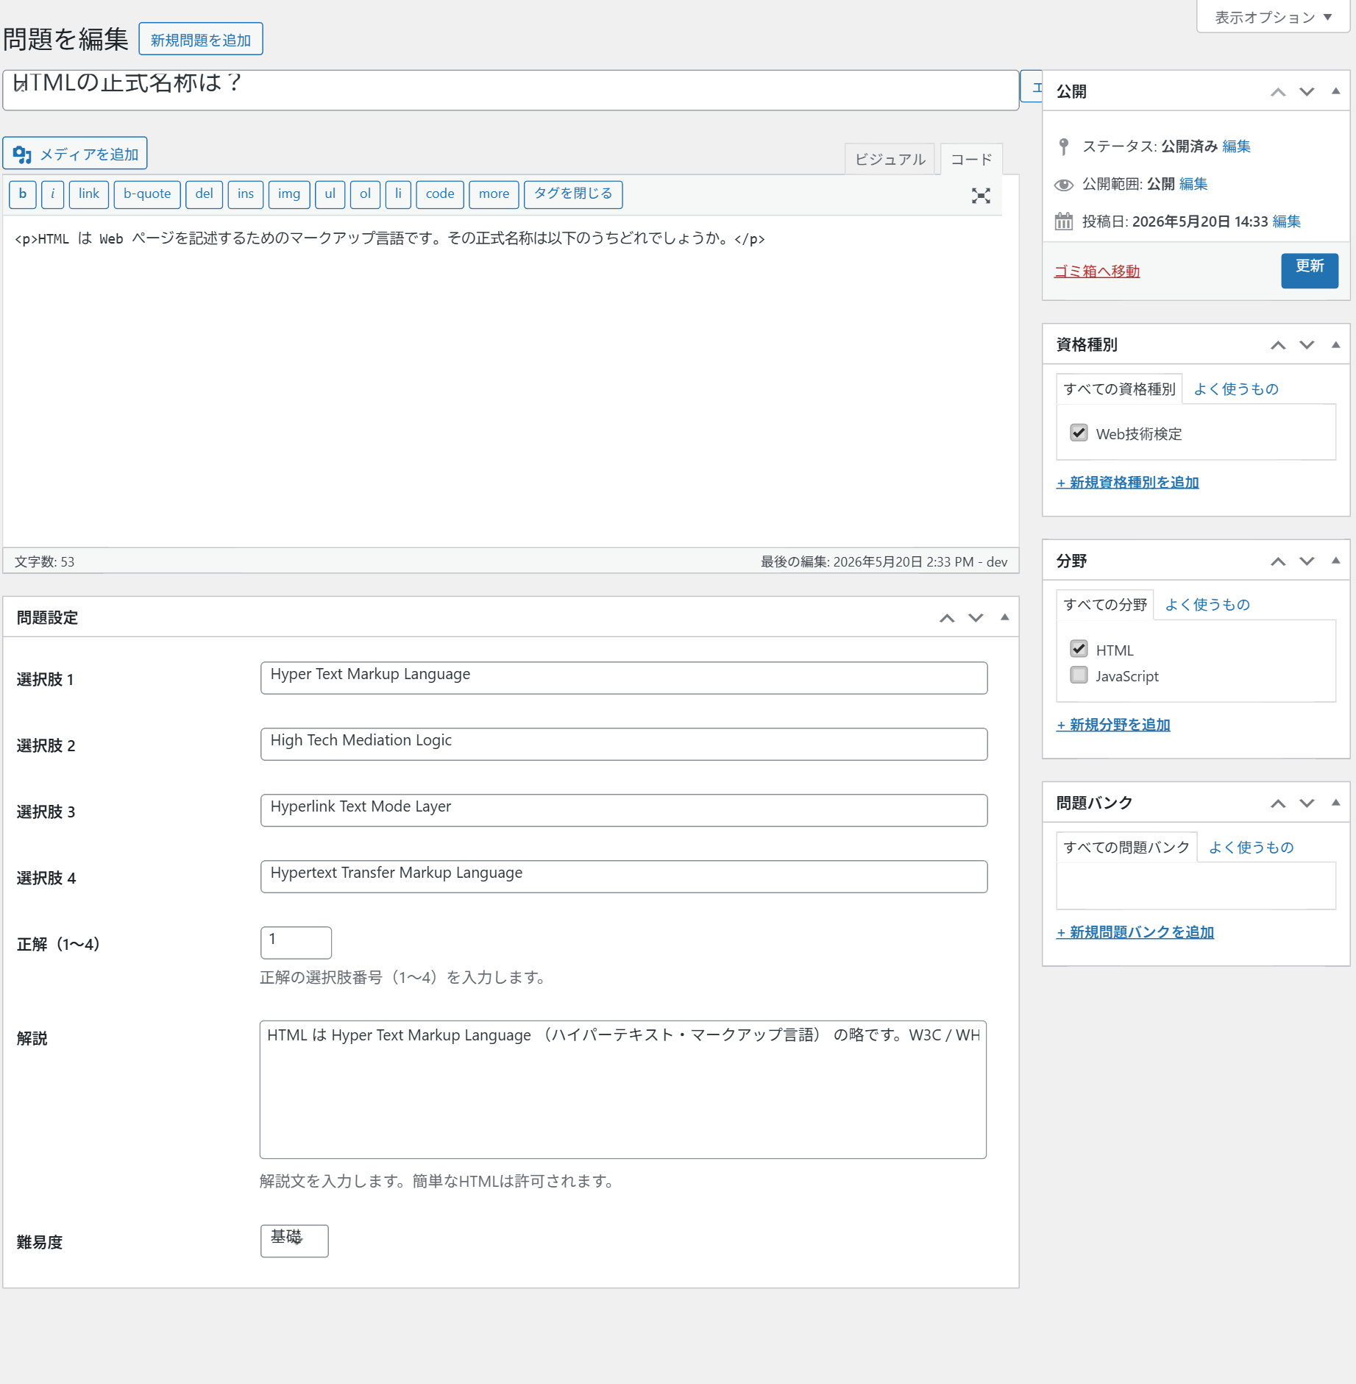Collapse the 資格種別 panel
1356x1384 pixels.
click(x=1335, y=344)
